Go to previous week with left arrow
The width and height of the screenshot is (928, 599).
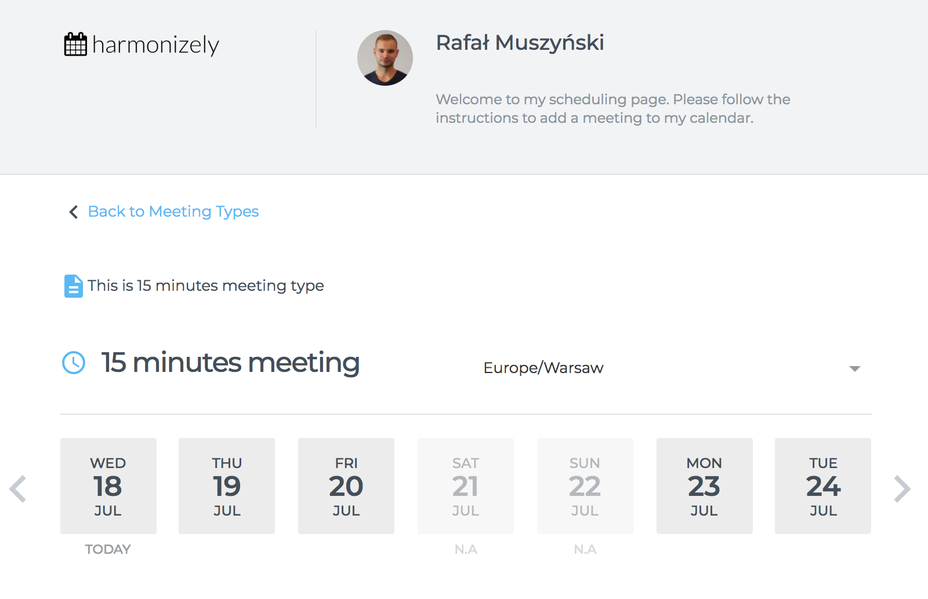pyautogui.click(x=18, y=488)
